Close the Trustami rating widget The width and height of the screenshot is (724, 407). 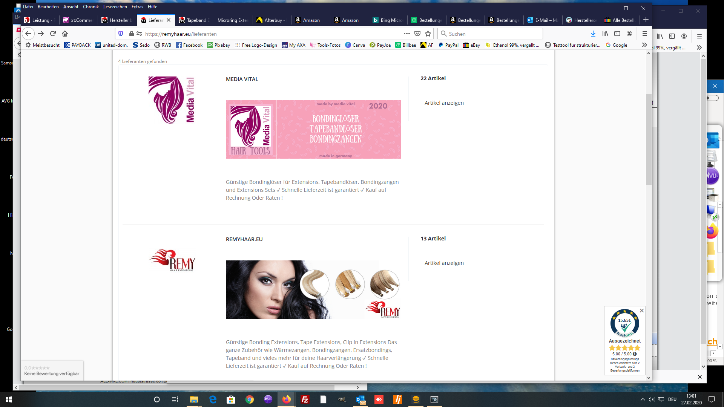642,311
